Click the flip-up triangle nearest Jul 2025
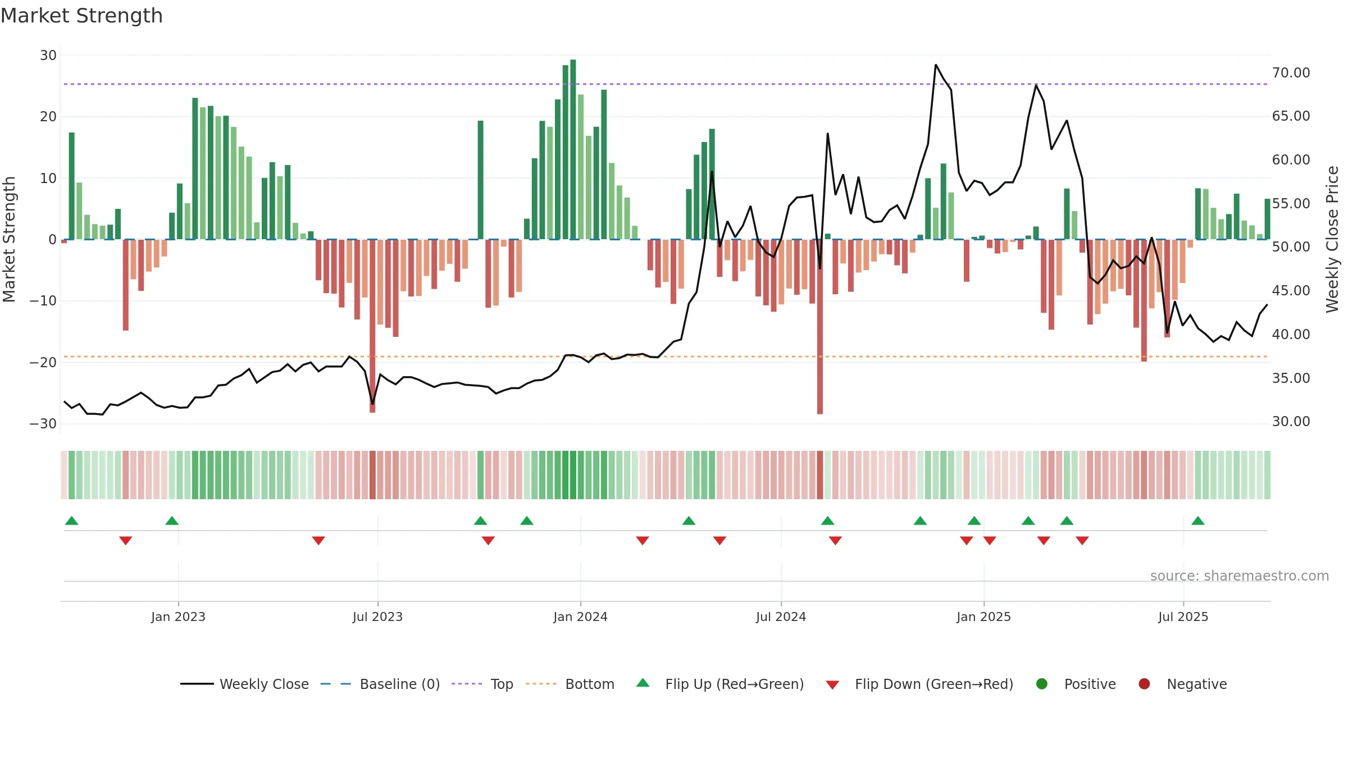 [x=1198, y=520]
